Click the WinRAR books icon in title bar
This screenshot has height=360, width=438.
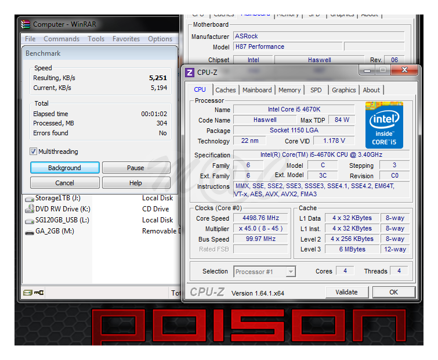[26, 24]
